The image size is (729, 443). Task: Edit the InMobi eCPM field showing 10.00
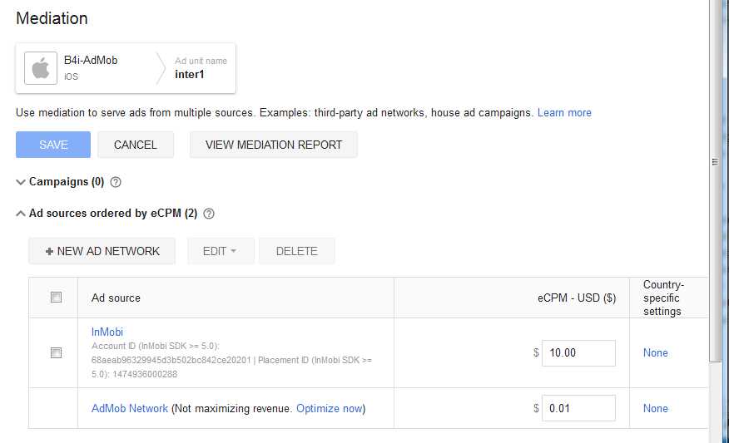[578, 353]
